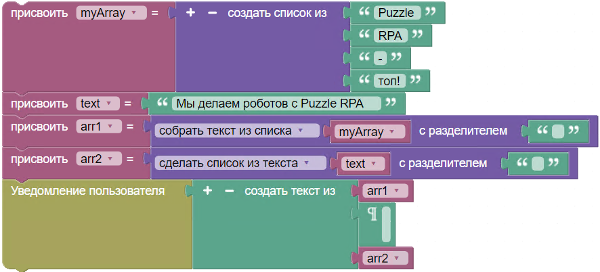This screenshot has width=600, height=272.
Task: Click the paragraph newline symbol block
Action: [x=372, y=215]
